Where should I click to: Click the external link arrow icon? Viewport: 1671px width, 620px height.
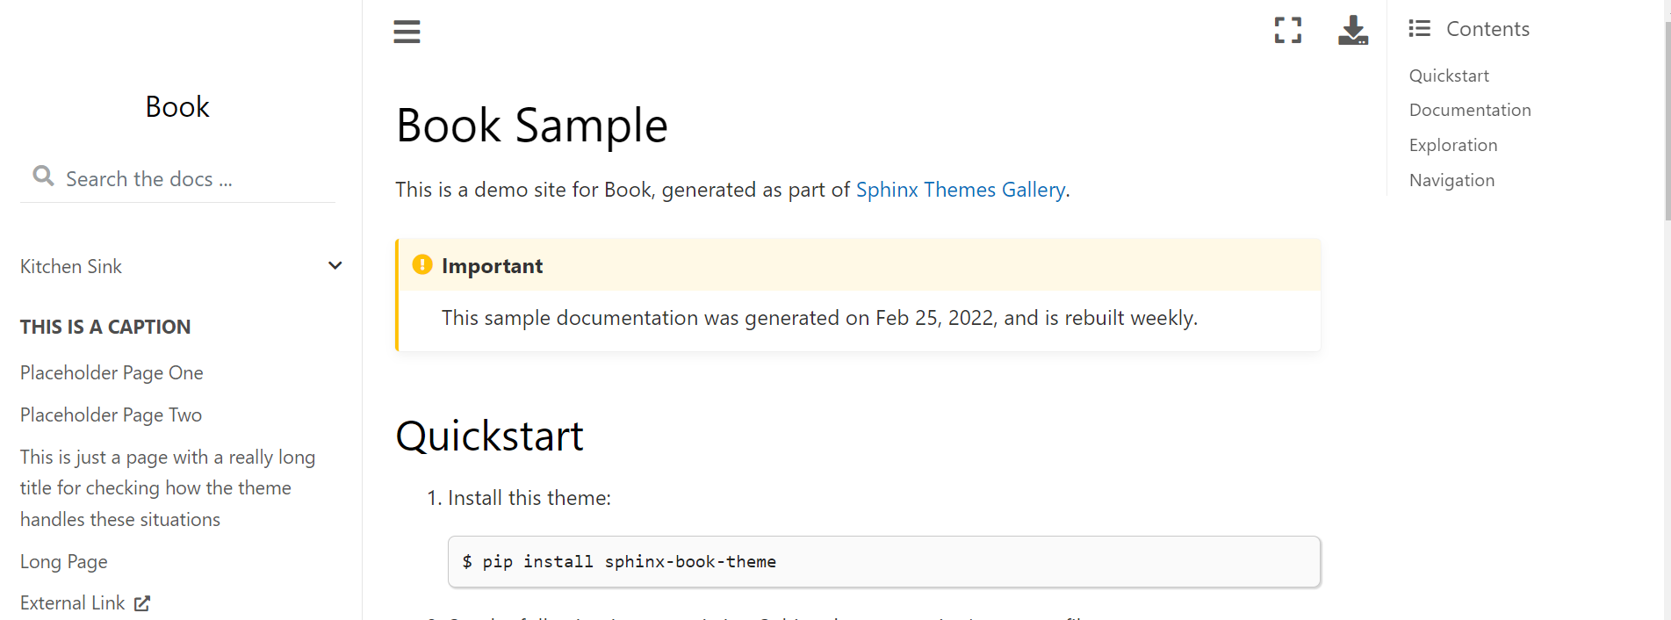tap(142, 603)
